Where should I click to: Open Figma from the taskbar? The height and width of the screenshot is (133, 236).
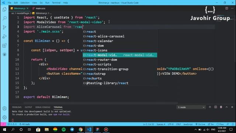click(x=97, y=130)
